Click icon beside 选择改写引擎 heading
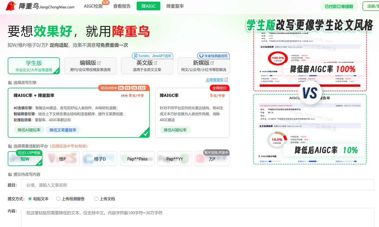The width and height of the screenshot is (379, 227). coord(10,83)
